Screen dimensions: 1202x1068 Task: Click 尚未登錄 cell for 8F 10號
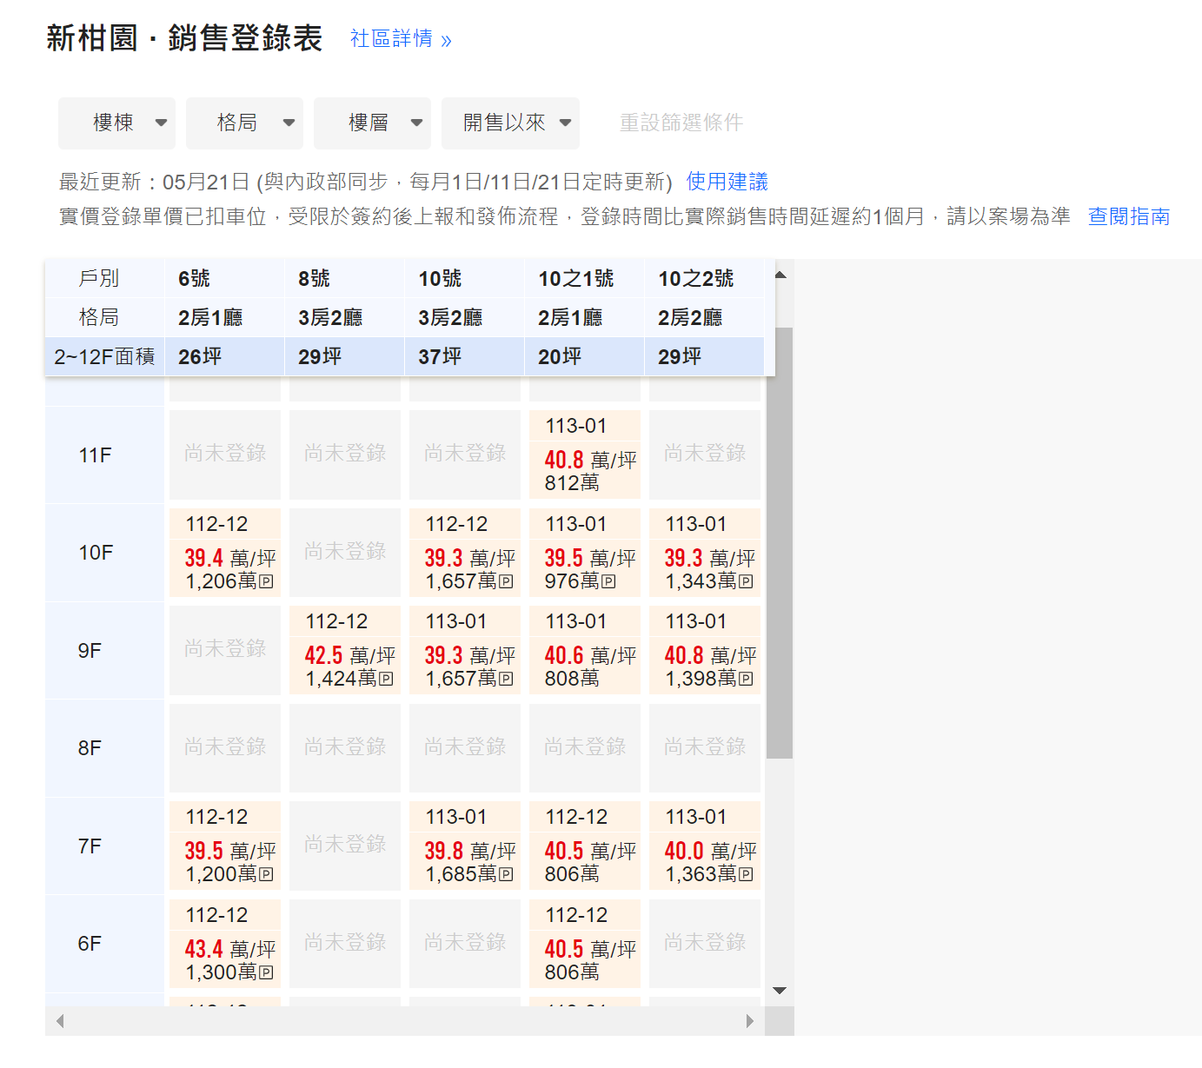click(x=465, y=748)
